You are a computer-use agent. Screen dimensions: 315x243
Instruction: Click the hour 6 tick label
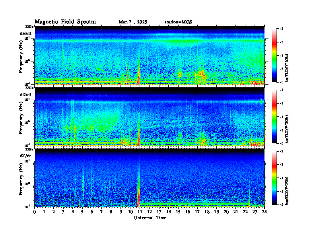92,212
